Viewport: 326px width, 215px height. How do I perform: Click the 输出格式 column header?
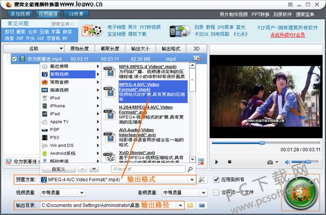[171, 49]
